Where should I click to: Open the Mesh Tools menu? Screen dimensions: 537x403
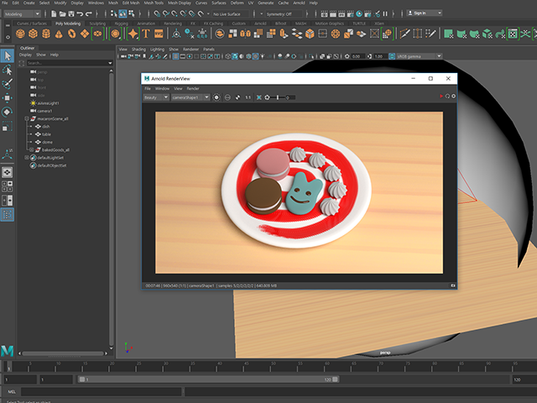pos(154,3)
